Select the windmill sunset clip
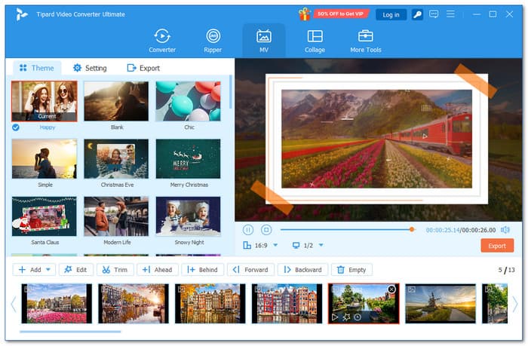This screenshot has height=346, width=528. (441, 304)
